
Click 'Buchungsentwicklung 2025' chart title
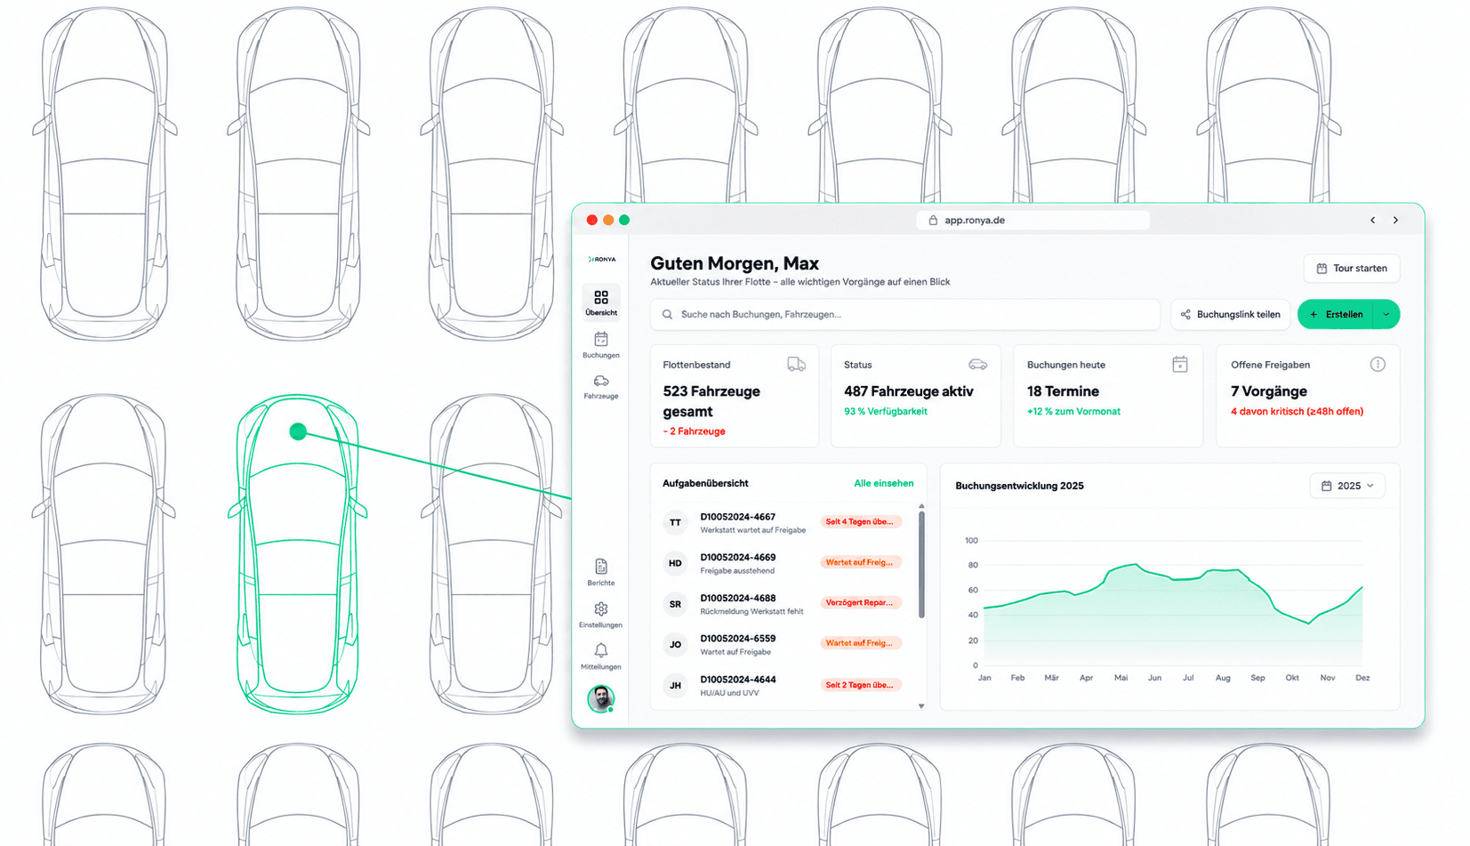point(1020,486)
